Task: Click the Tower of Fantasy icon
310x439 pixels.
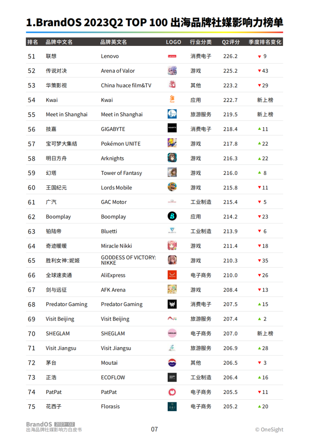Action: (172, 172)
